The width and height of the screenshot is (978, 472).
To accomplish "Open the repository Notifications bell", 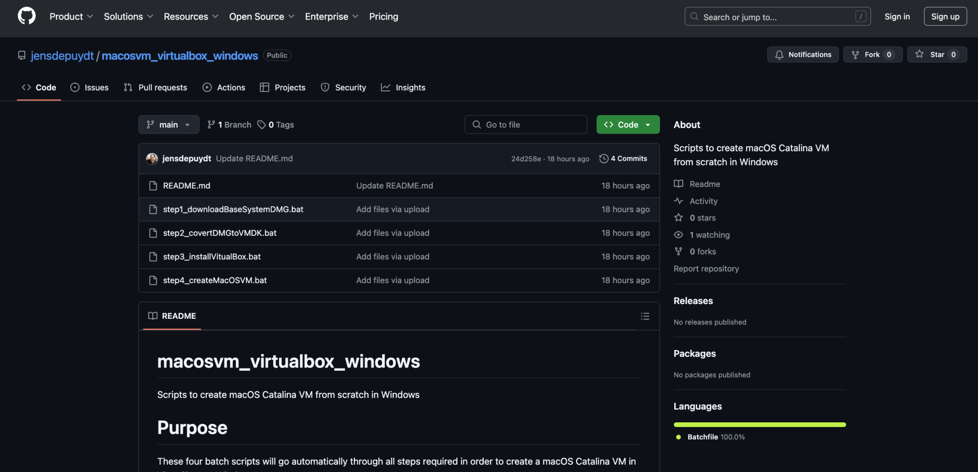I will tap(779, 54).
